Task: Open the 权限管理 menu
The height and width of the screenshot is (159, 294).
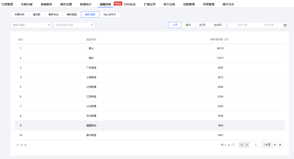Action: click(209, 4)
